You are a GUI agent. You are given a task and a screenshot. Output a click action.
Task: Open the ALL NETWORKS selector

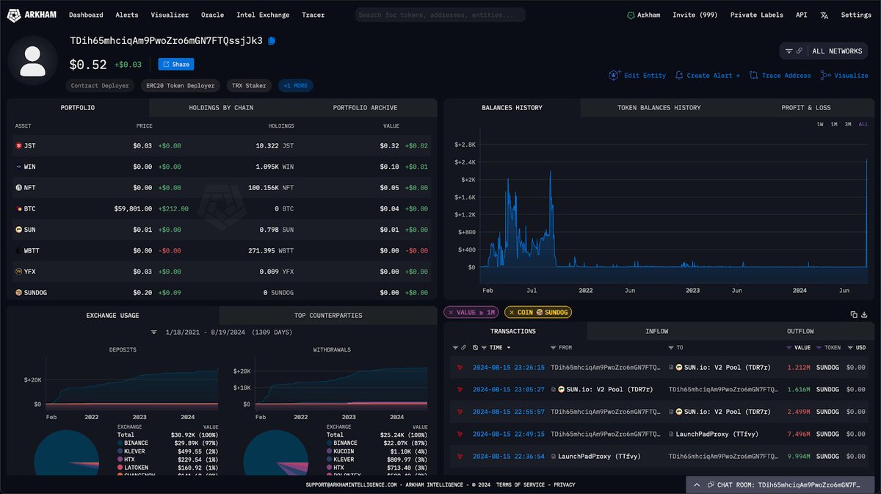coord(838,51)
